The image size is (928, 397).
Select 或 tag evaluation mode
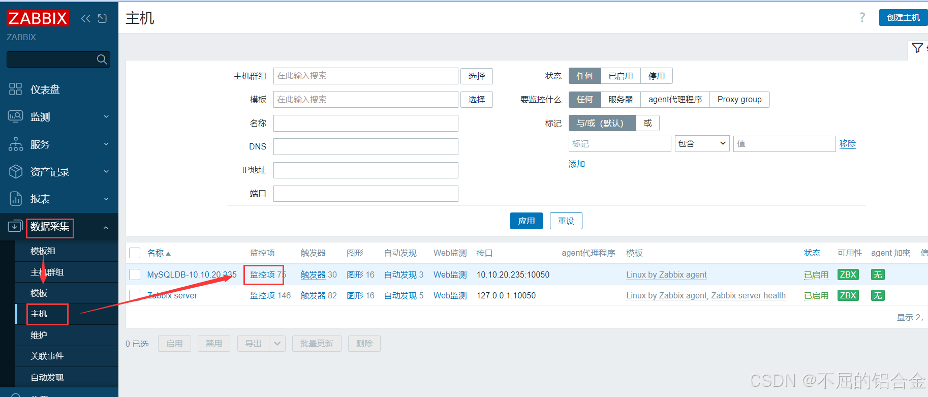click(x=647, y=123)
